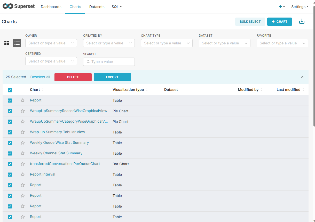Deselect the transferredConversationsPerQueueChart checkbox
Viewport: 315px width, 222px height.
[10, 164]
